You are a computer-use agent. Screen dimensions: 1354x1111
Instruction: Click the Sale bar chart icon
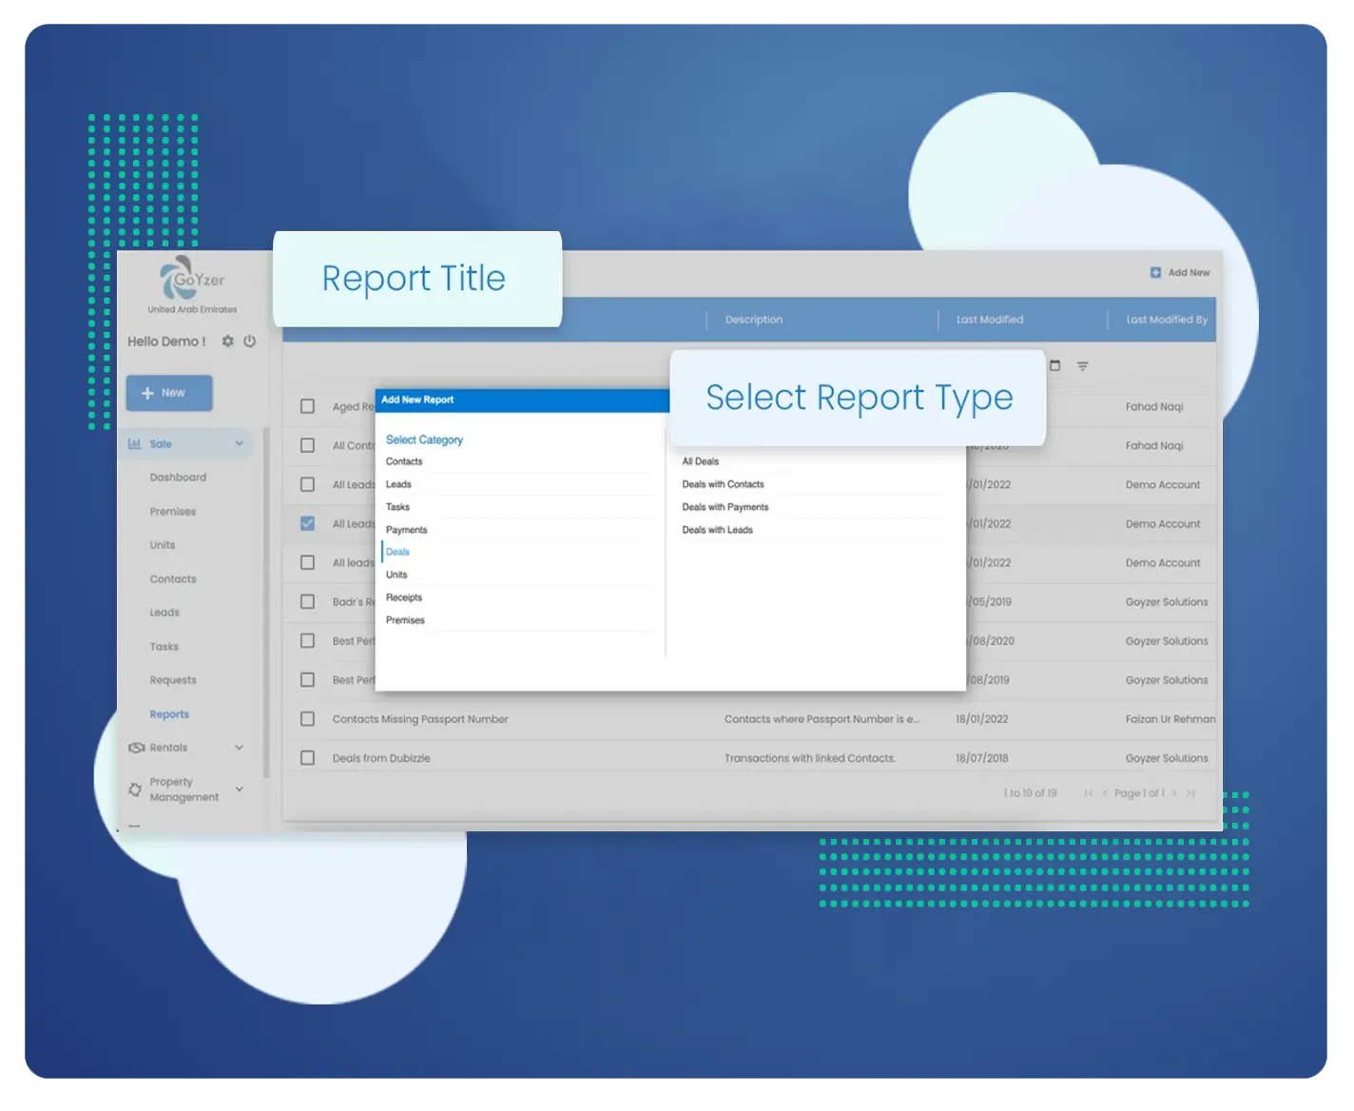tap(135, 444)
